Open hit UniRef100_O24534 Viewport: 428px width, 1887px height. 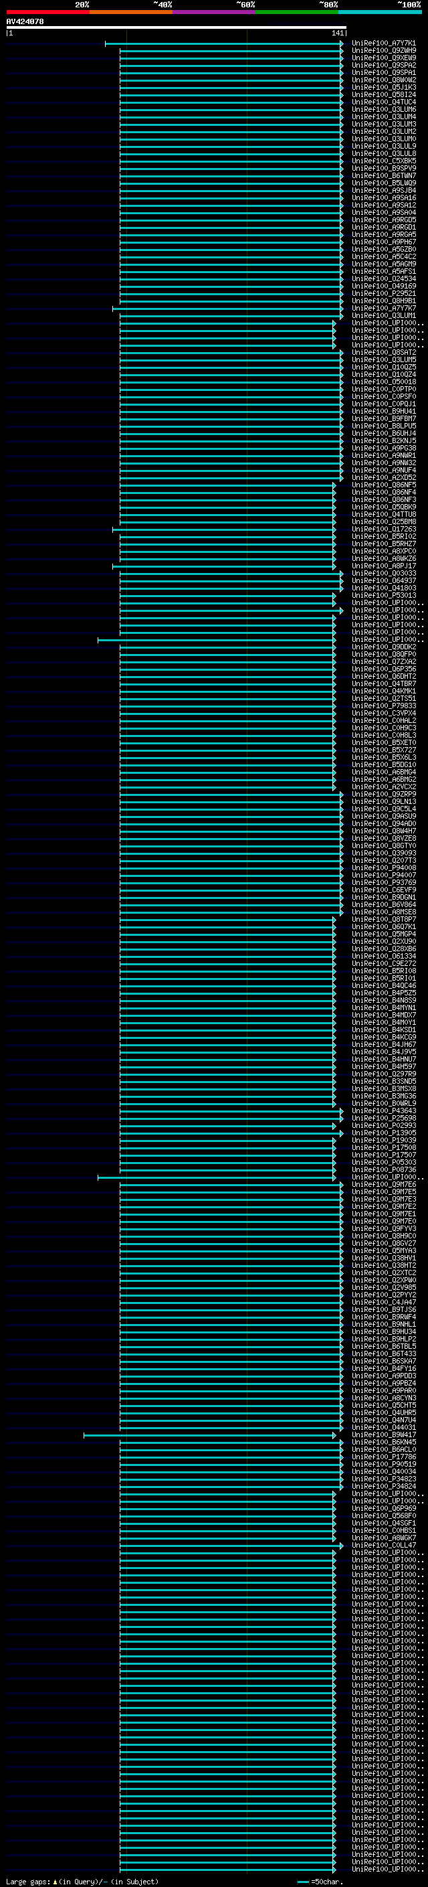pyautogui.click(x=383, y=278)
